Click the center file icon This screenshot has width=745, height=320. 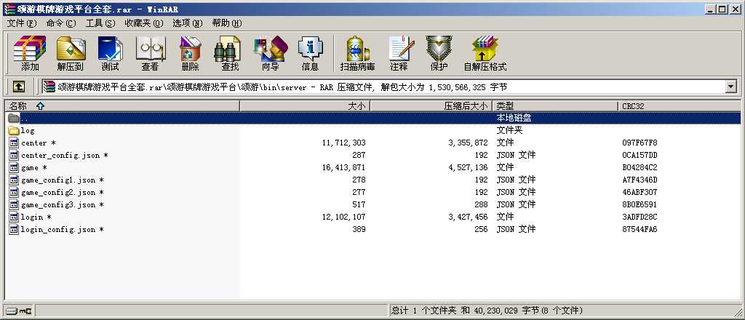[x=14, y=143]
